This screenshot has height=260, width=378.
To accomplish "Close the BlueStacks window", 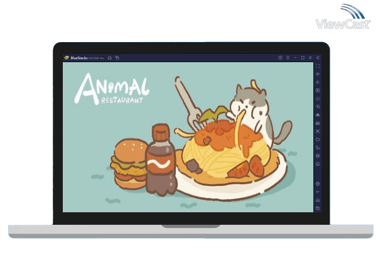I will 310,58.
